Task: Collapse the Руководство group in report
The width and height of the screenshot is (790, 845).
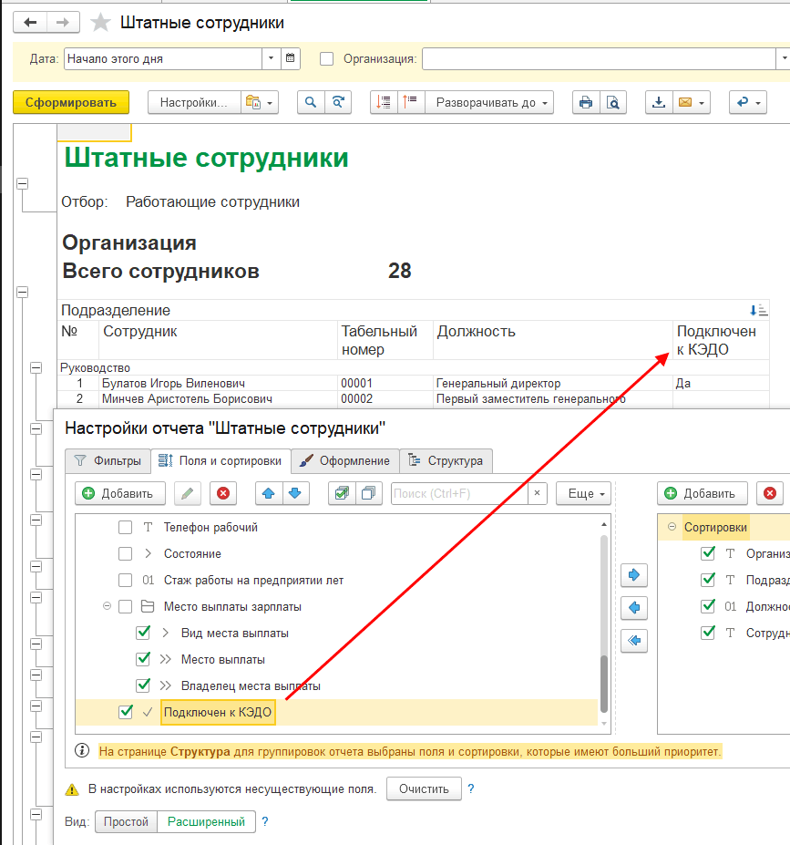Action: coord(36,367)
